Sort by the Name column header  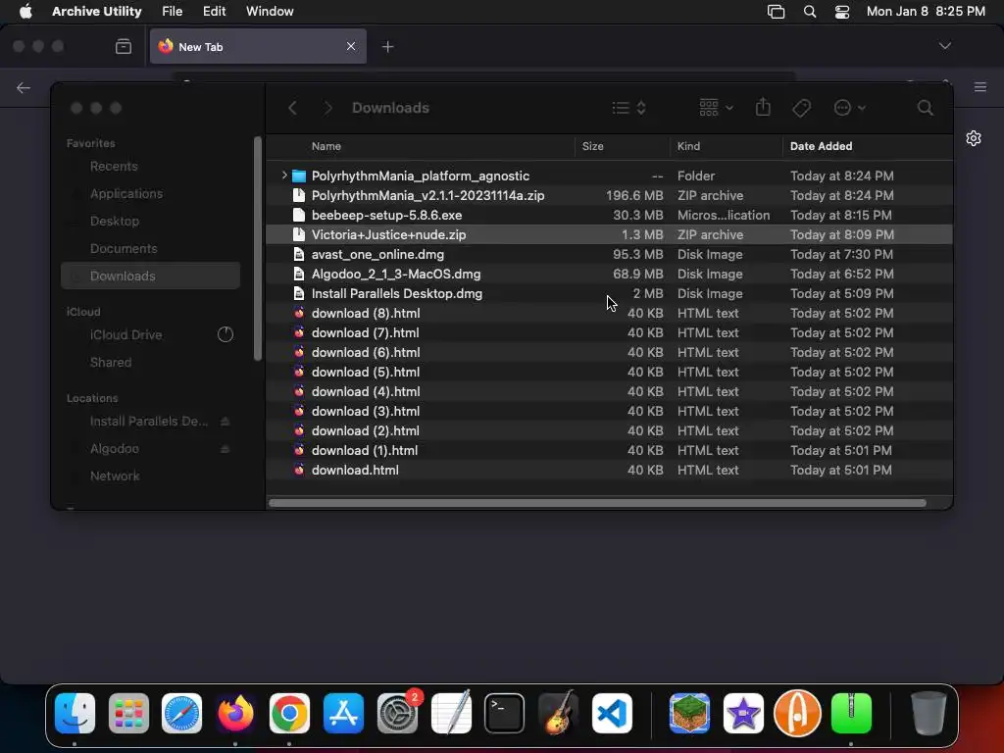point(326,146)
